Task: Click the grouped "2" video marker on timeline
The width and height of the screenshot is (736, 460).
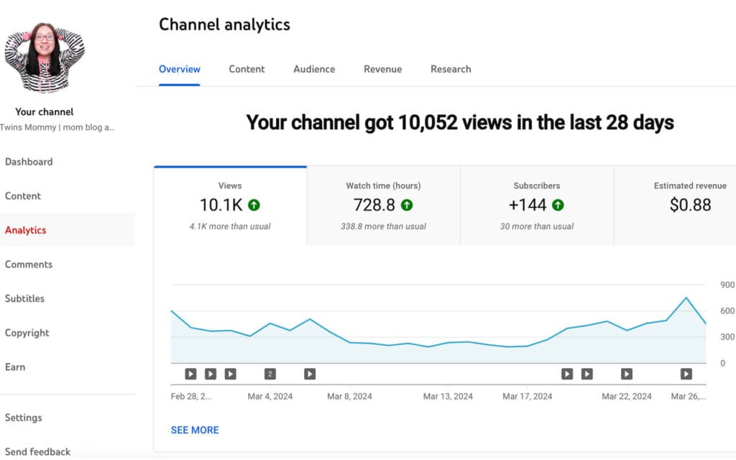Action: pos(270,374)
